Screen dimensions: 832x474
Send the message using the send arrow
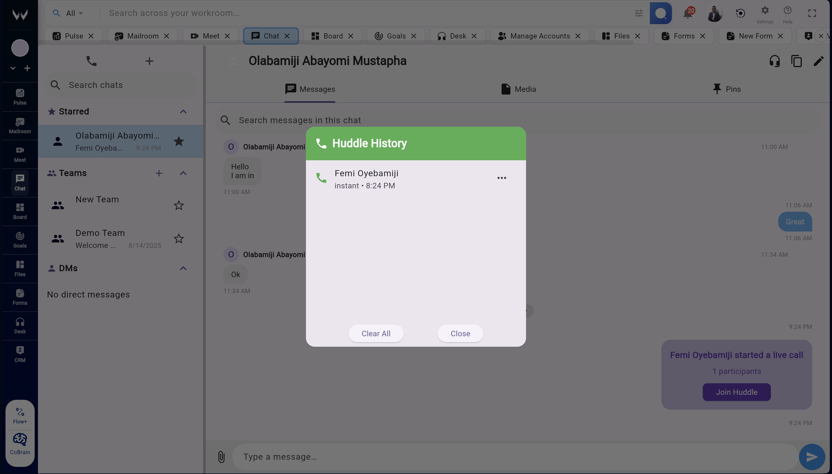(811, 456)
